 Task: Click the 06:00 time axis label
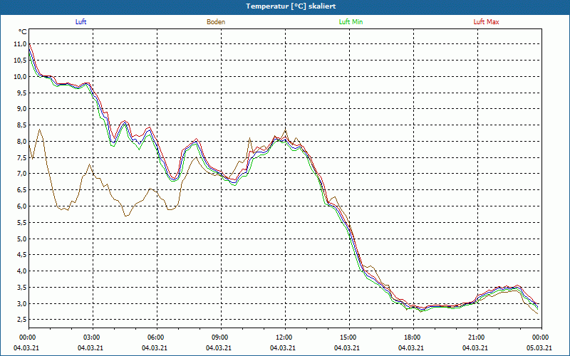point(157,337)
